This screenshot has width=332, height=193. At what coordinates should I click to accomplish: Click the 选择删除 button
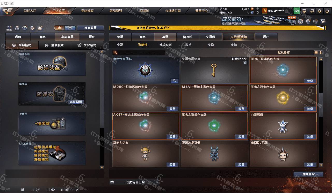[x=308, y=174]
